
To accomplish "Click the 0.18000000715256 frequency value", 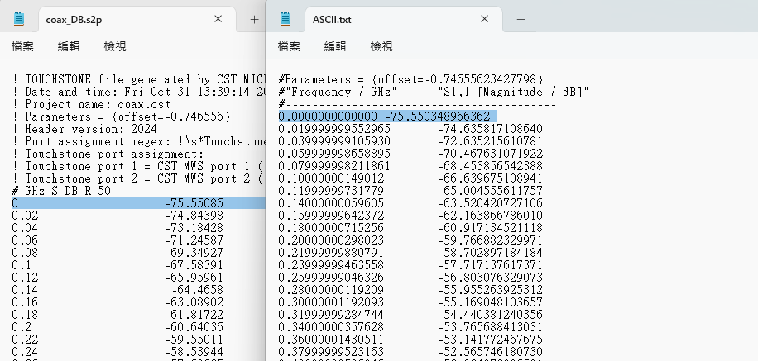I will pos(331,228).
